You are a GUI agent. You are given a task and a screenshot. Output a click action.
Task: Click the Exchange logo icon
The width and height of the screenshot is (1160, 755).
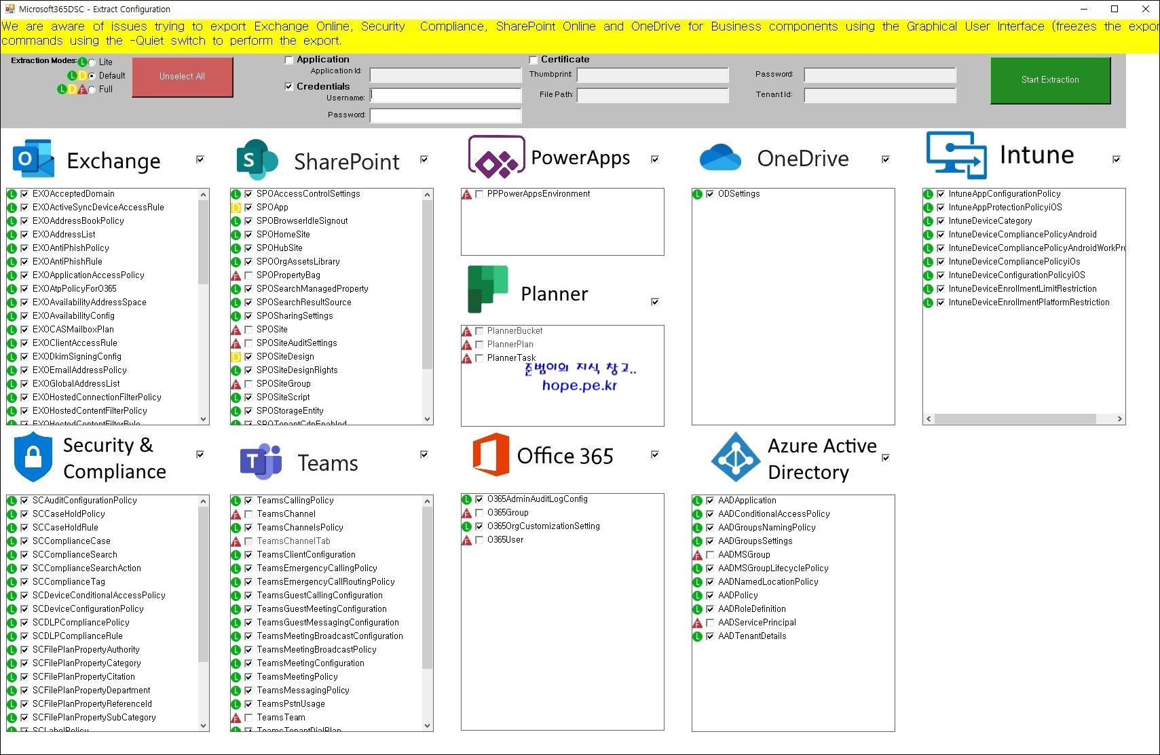[33, 159]
